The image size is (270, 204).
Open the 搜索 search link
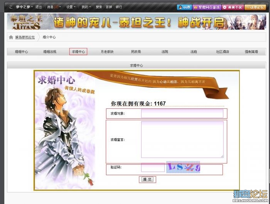click(x=99, y=7)
